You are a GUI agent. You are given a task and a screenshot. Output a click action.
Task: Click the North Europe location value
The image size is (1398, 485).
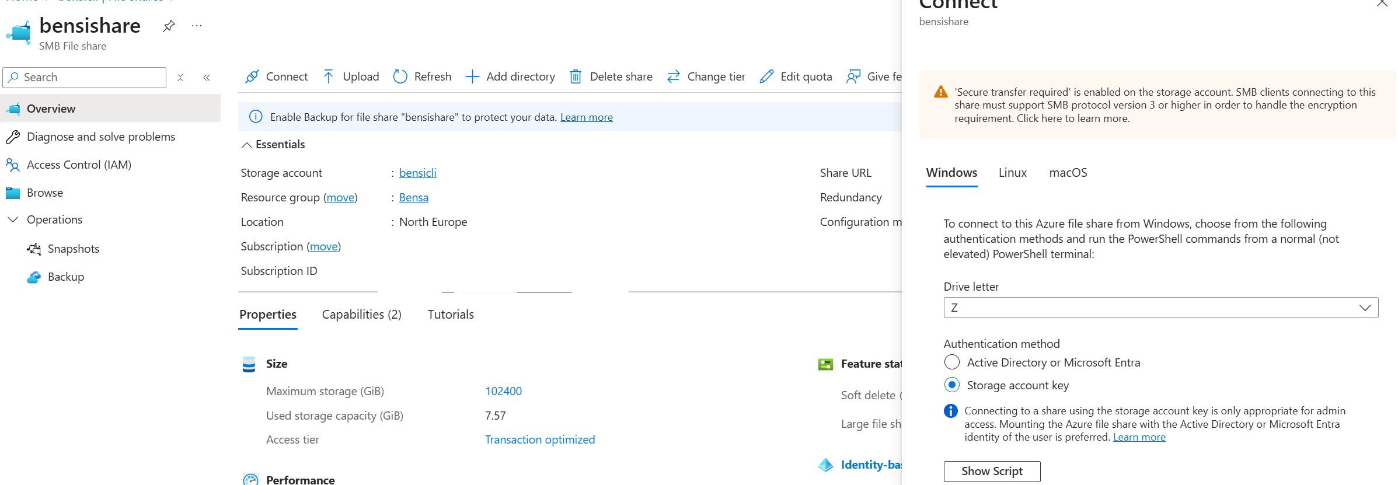(433, 222)
